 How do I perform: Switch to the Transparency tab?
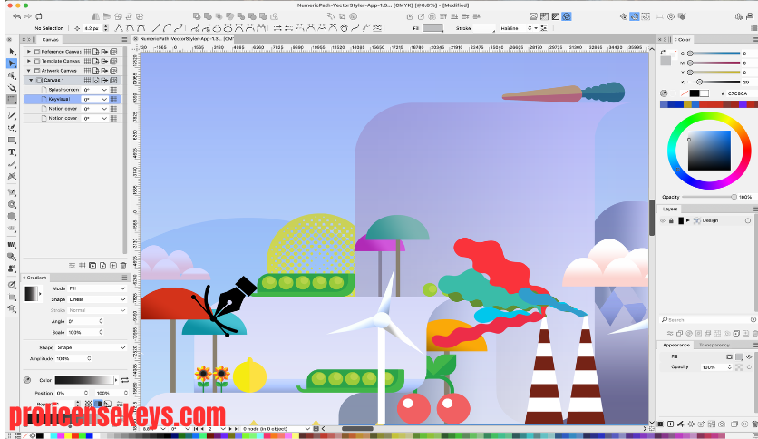click(714, 346)
